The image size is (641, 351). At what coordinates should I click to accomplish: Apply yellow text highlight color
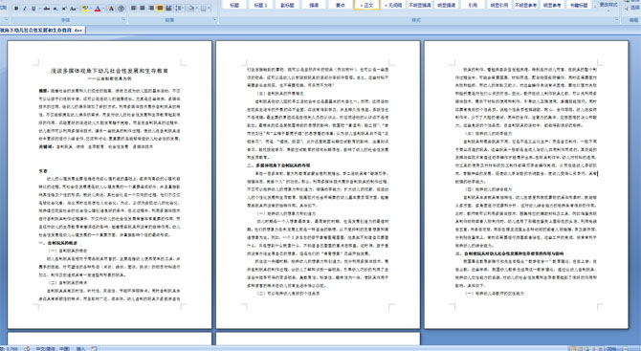point(85,9)
